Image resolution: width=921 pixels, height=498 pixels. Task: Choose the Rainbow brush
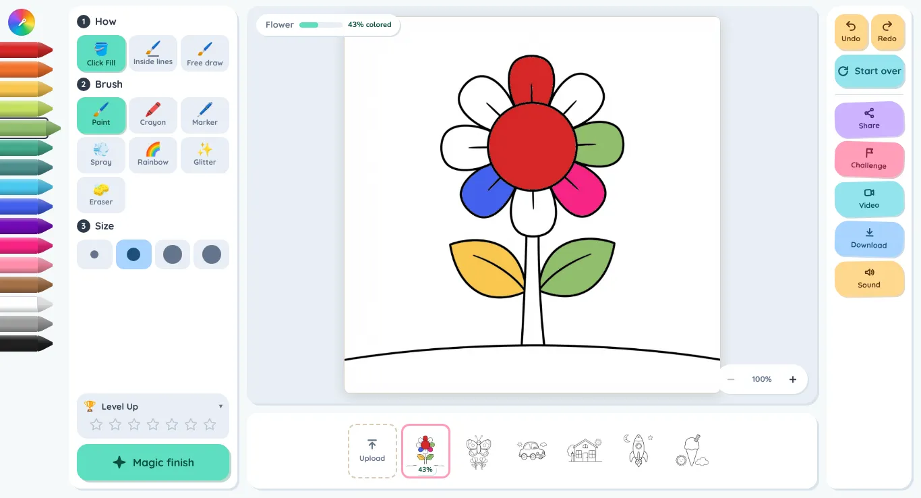[x=153, y=155]
